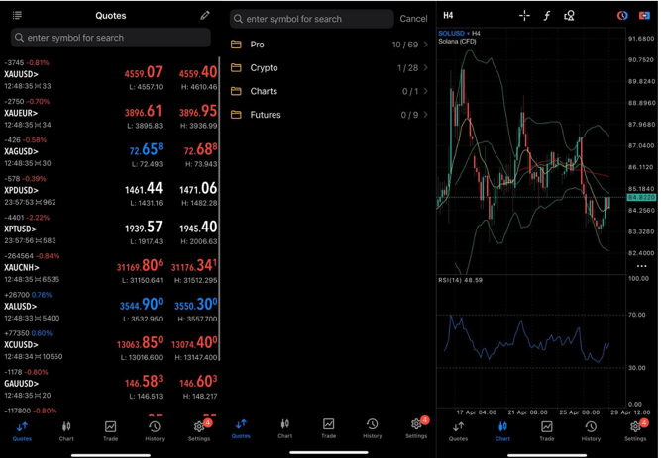Open Chart tab in middle panel bar
Screen dimensions: 661x458
click(285, 429)
